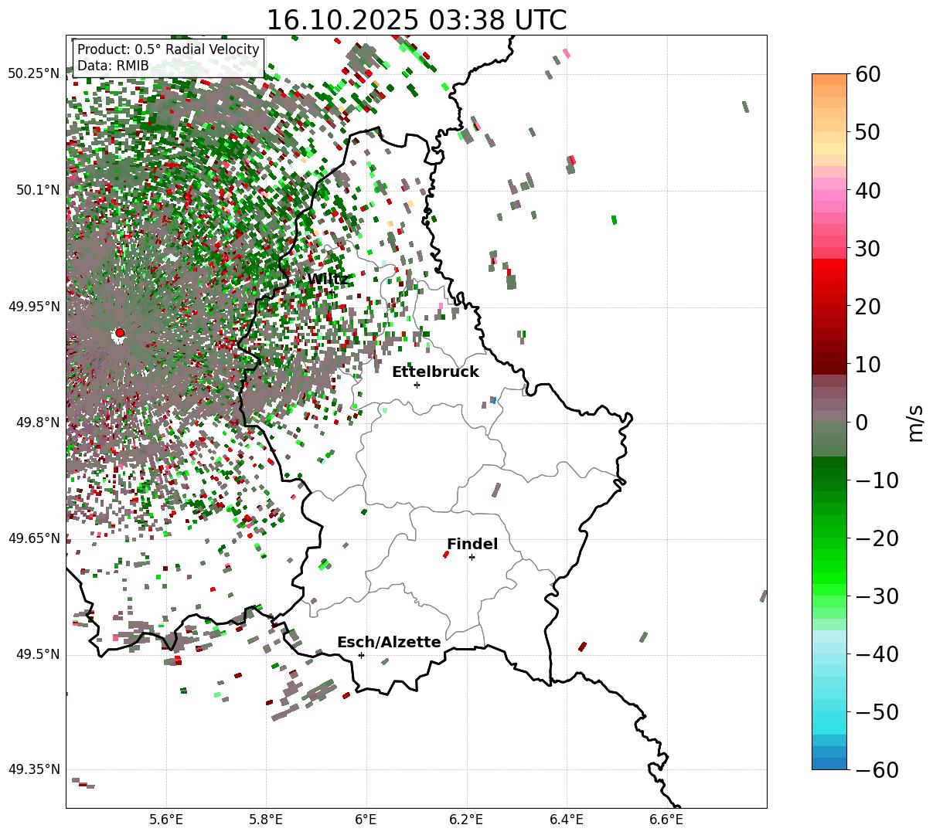Click the Esch/Alzette cross marker
Viewport: 933px width, 835px height.
(361, 655)
